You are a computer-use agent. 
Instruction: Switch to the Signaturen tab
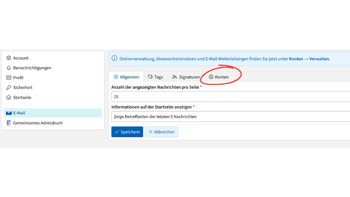186,77
